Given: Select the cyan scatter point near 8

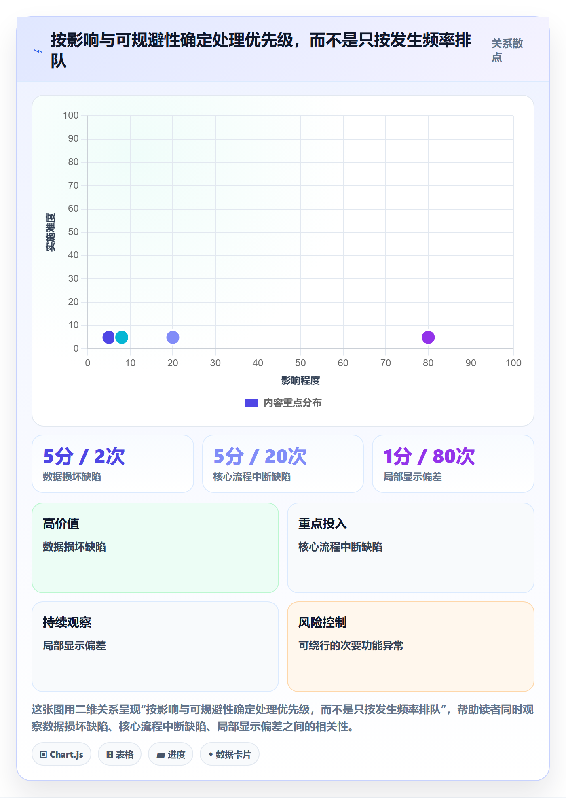Looking at the screenshot, I should 122,337.
